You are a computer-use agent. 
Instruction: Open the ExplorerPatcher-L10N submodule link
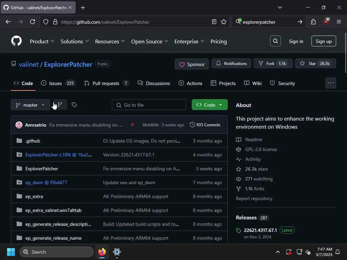58,155
